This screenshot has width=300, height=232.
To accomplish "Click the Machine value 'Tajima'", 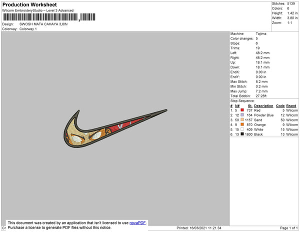I will 261,33.
